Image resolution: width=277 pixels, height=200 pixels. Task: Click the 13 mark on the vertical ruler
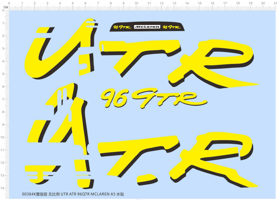coord(3,174)
